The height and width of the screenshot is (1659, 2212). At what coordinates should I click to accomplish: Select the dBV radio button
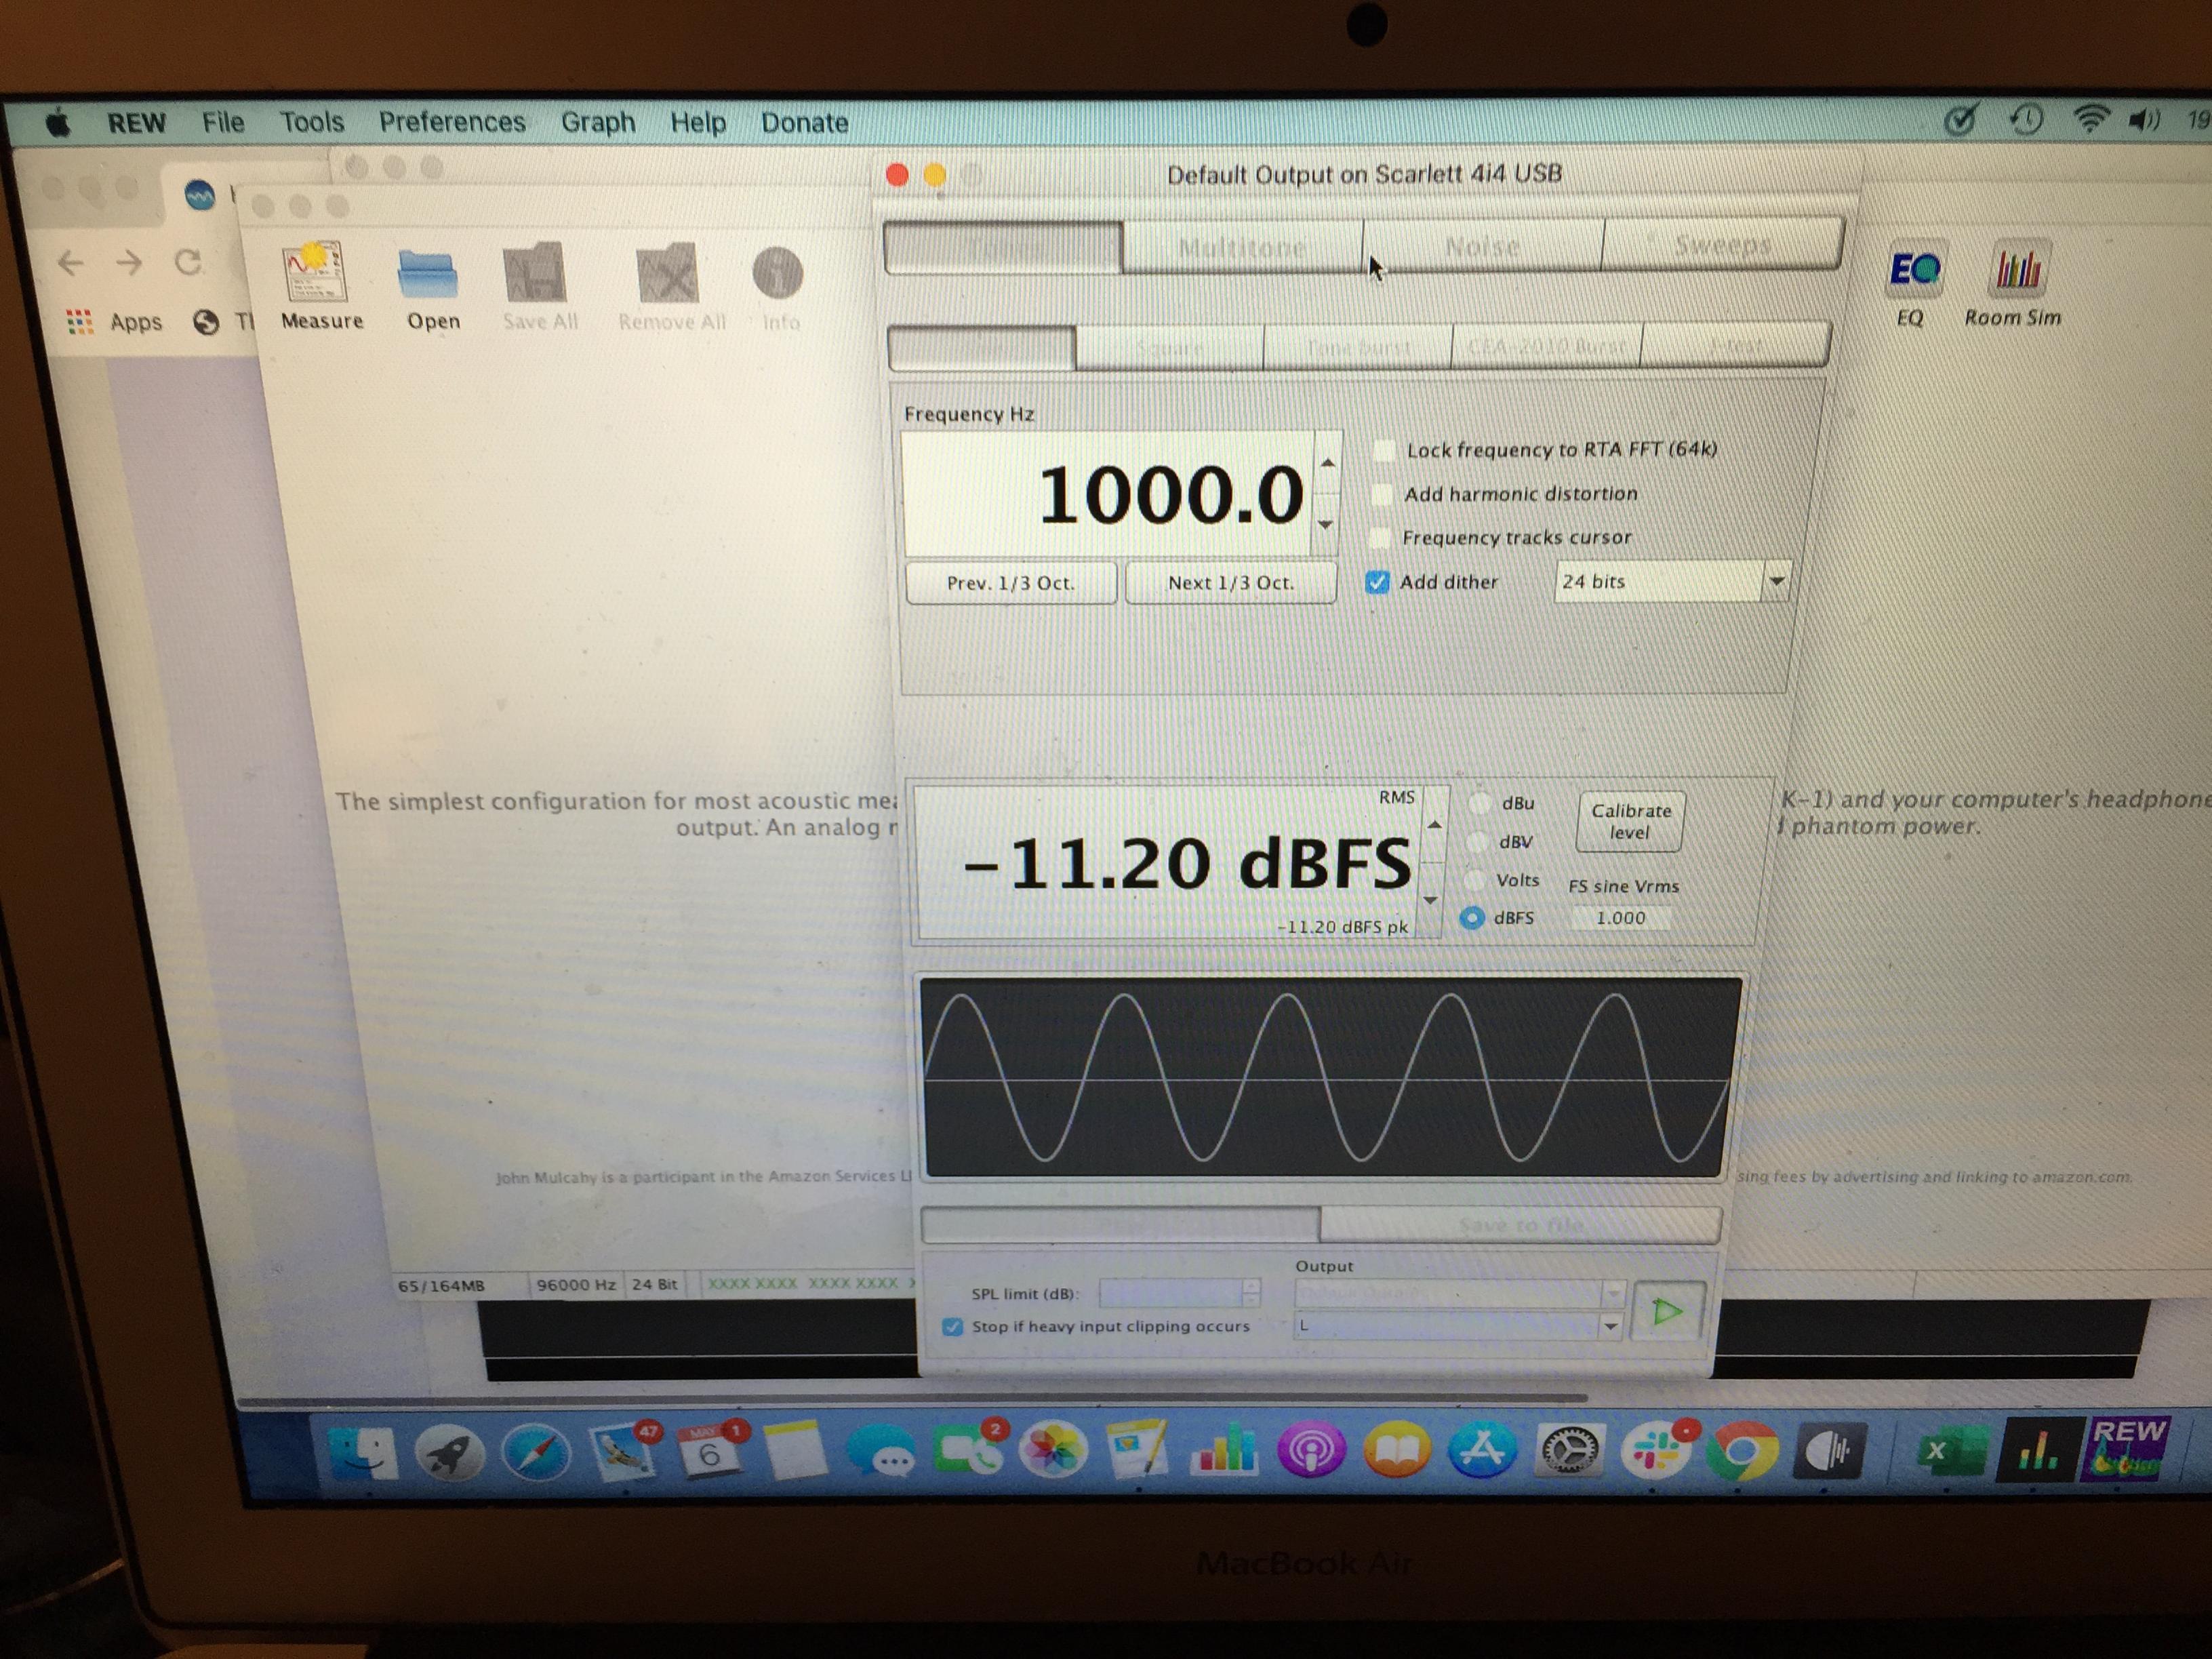[x=1477, y=842]
